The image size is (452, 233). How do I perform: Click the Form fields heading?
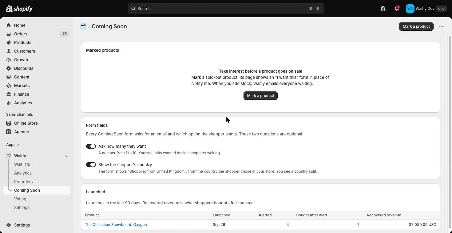tap(97, 125)
